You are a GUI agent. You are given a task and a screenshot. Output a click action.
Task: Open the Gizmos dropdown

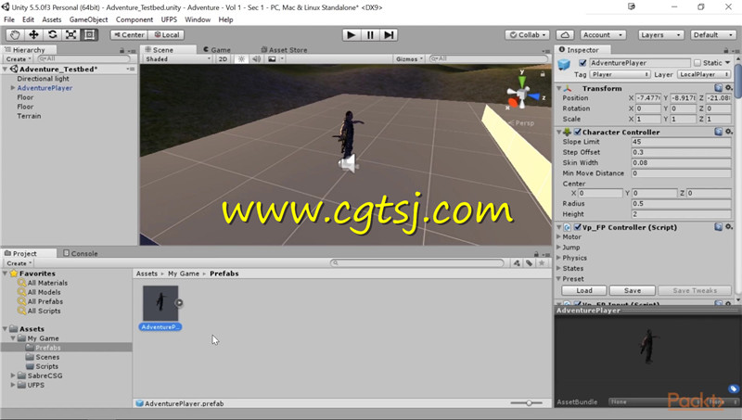click(x=409, y=59)
